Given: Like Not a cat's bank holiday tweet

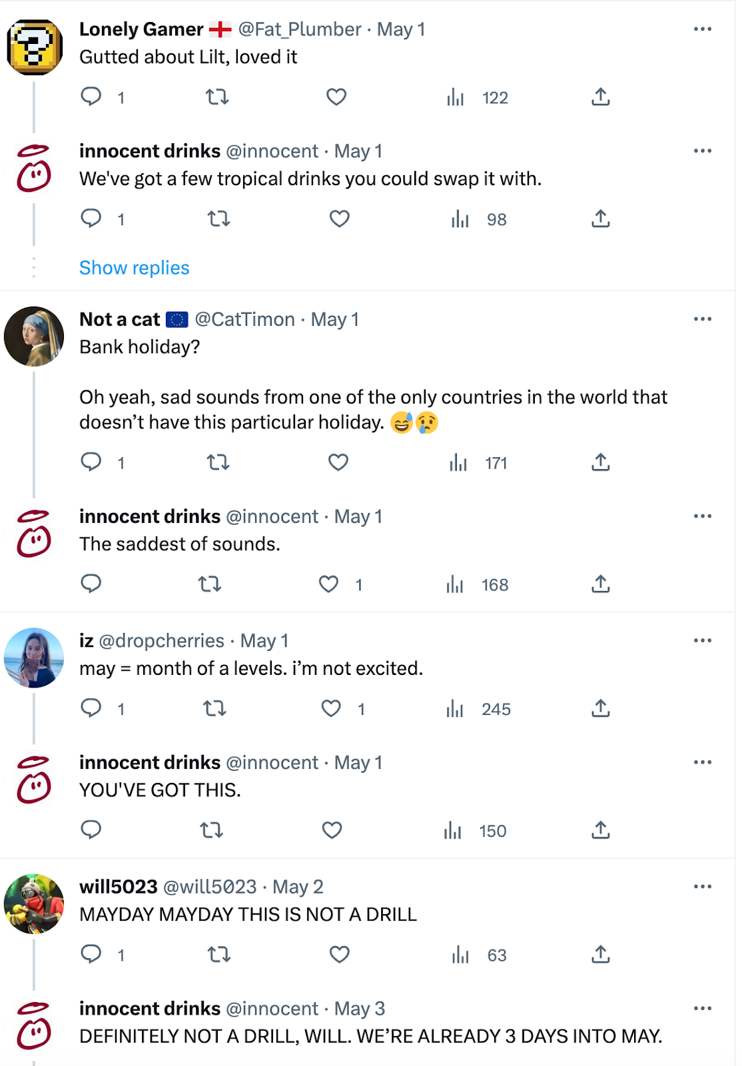Looking at the screenshot, I should pos(338,462).
